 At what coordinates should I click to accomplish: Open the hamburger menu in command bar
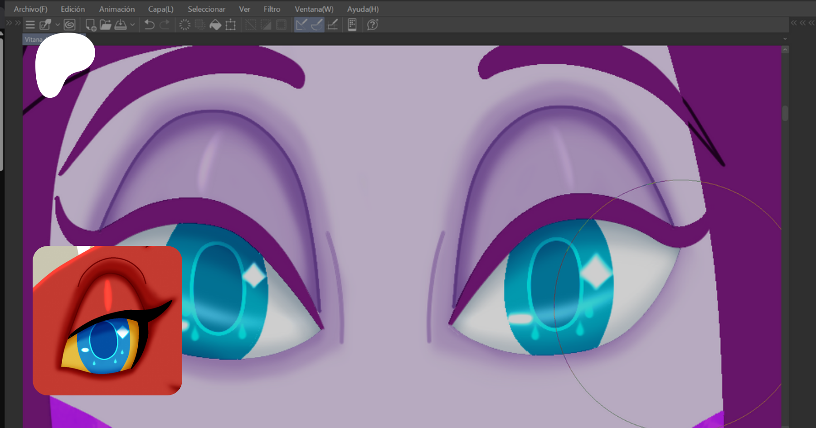coord(30,25)
